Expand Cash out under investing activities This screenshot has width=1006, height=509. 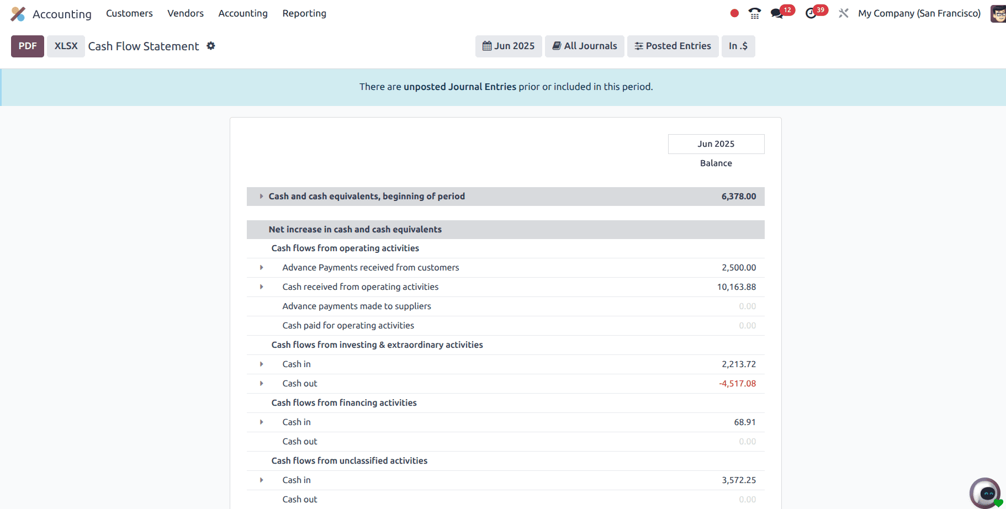262,383
